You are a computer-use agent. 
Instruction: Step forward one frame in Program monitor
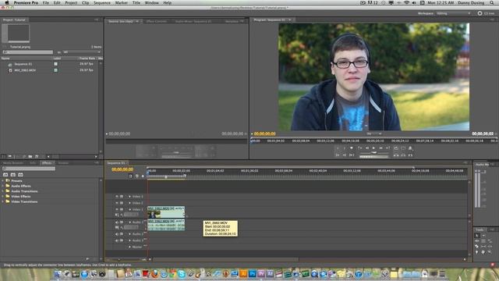click(x=380, y=148)
